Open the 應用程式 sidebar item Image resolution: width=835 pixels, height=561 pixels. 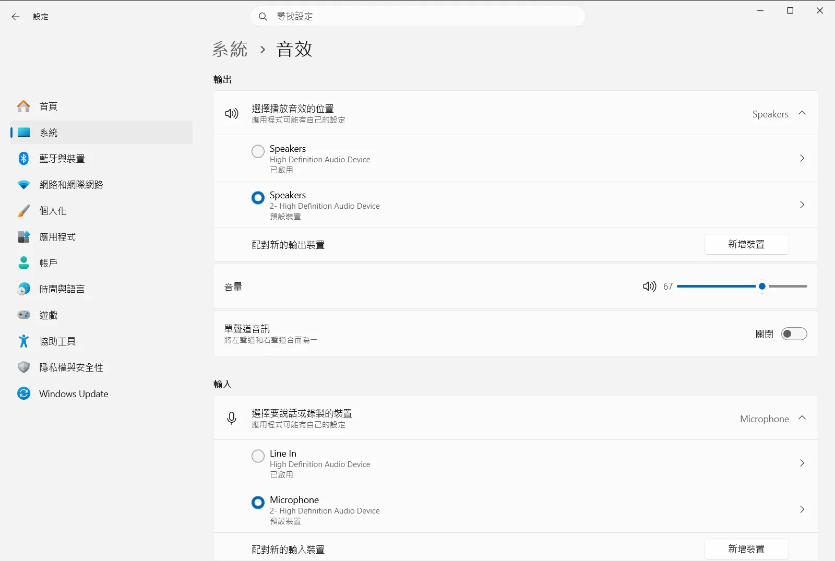click(101, 237)
